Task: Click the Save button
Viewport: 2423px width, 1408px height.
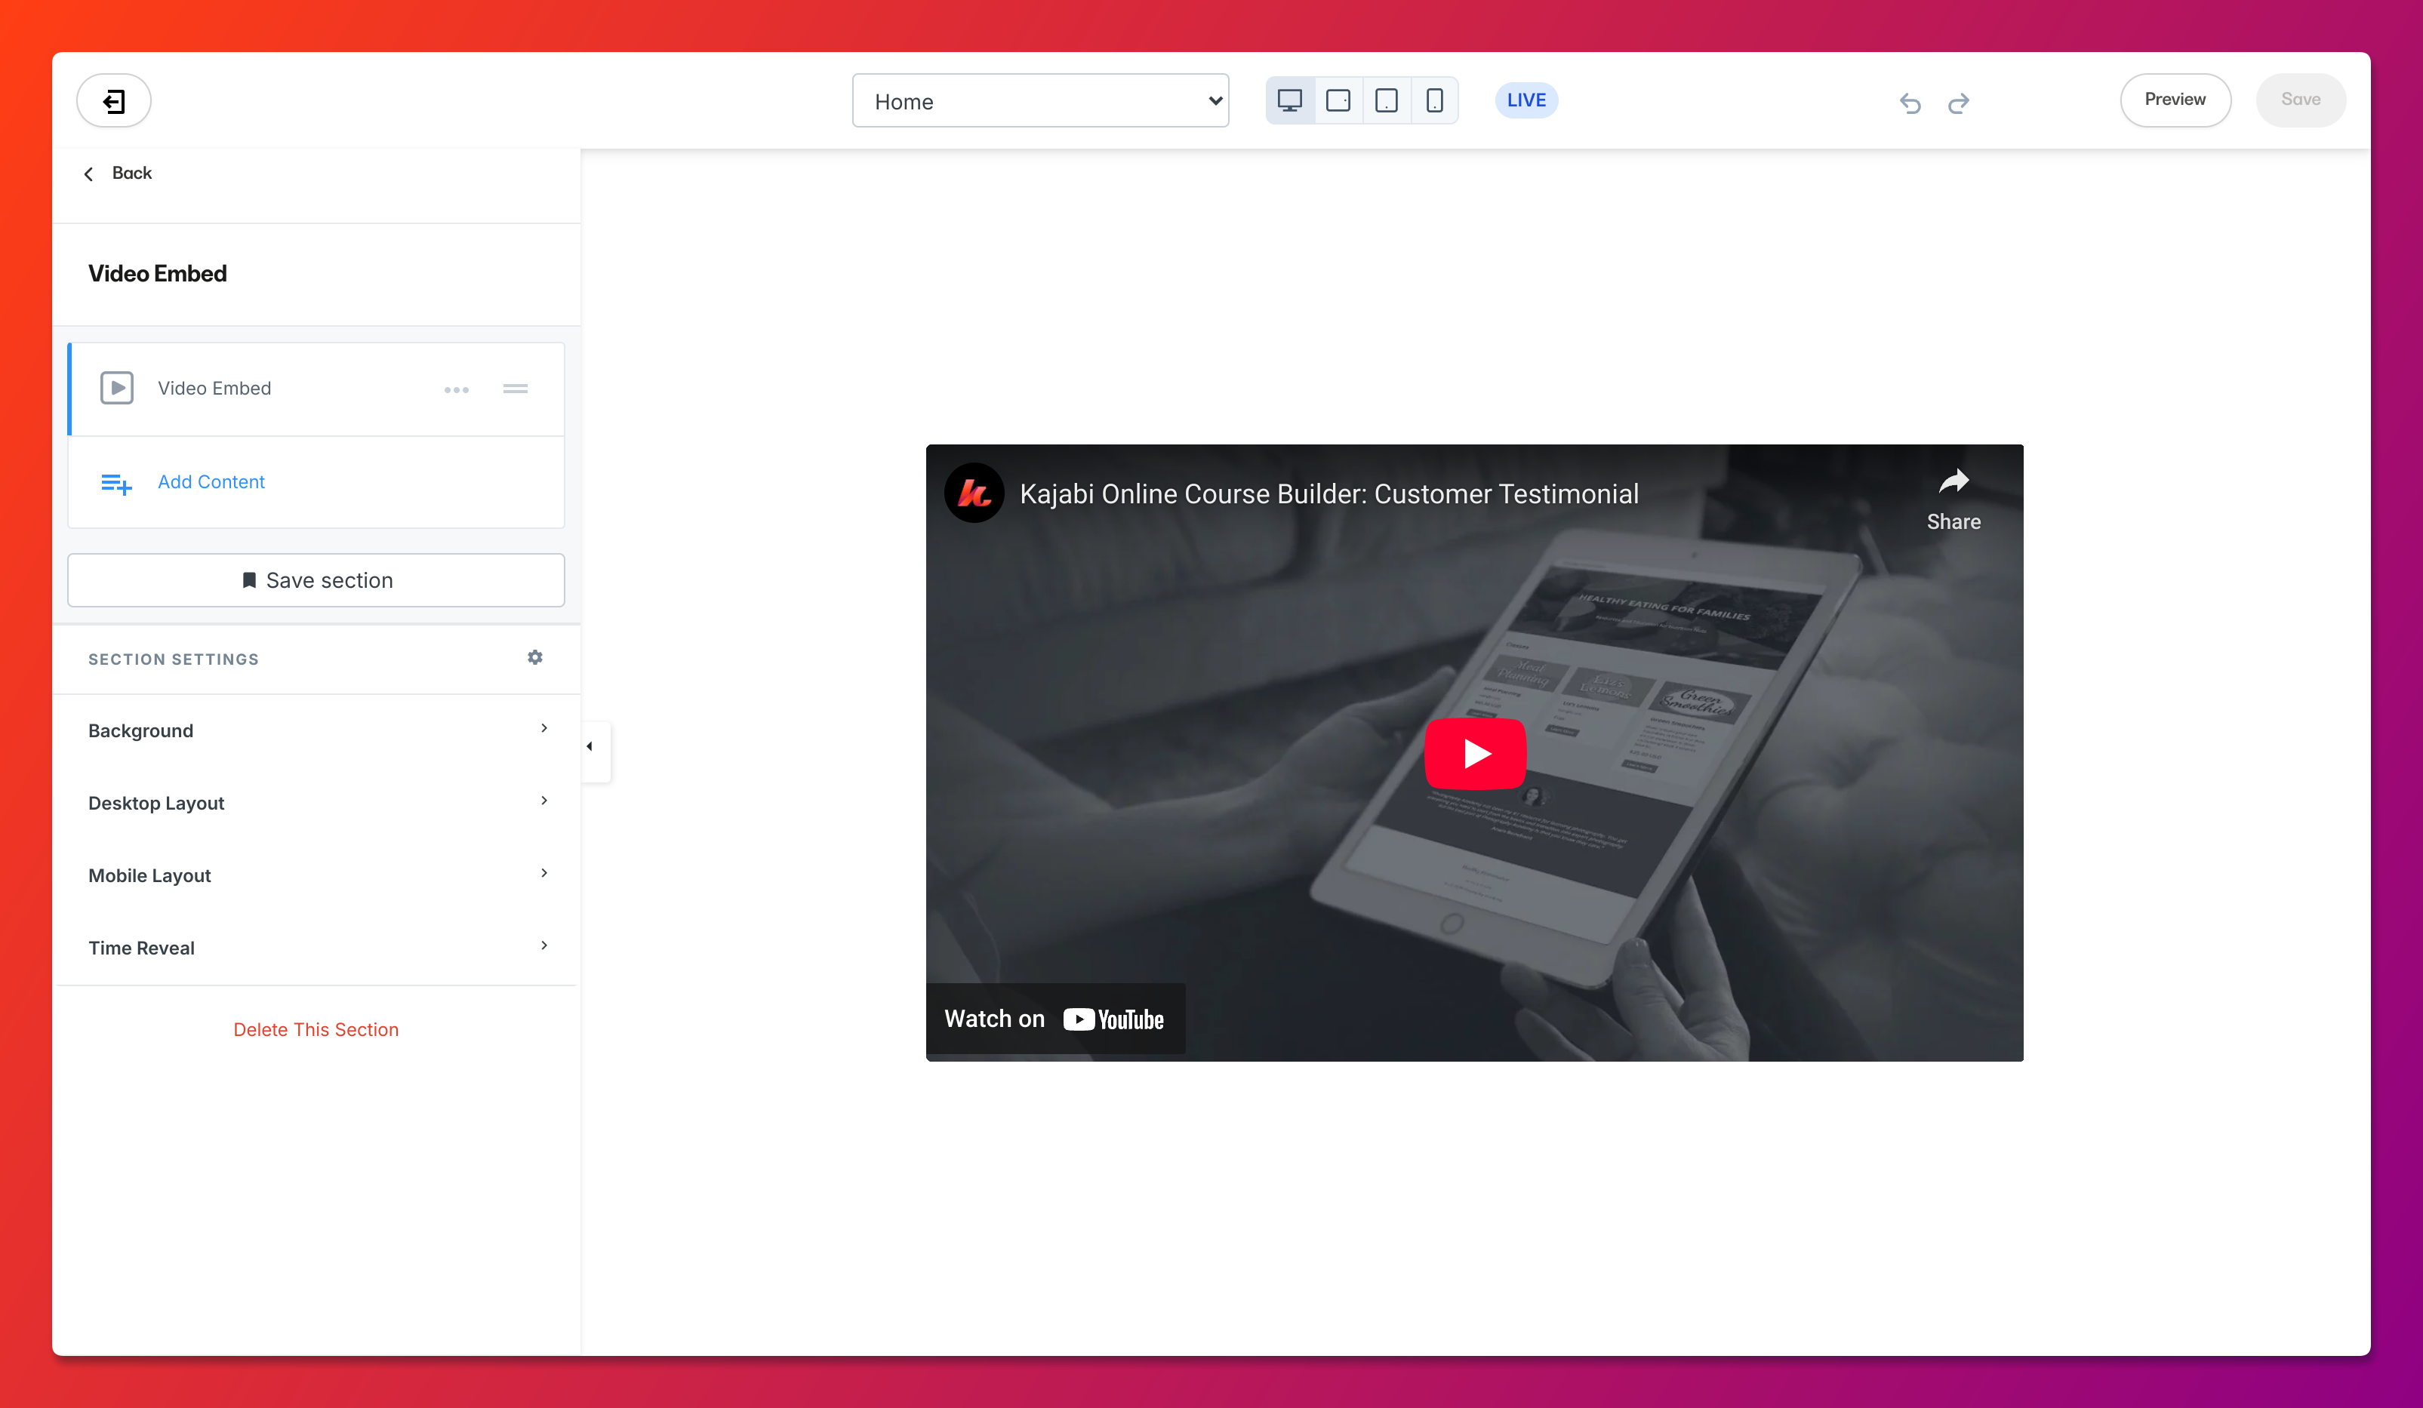Action: click(x=2300, y=100)
